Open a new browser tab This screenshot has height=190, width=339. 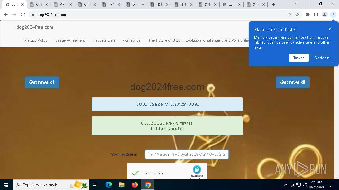coord(274,4)
